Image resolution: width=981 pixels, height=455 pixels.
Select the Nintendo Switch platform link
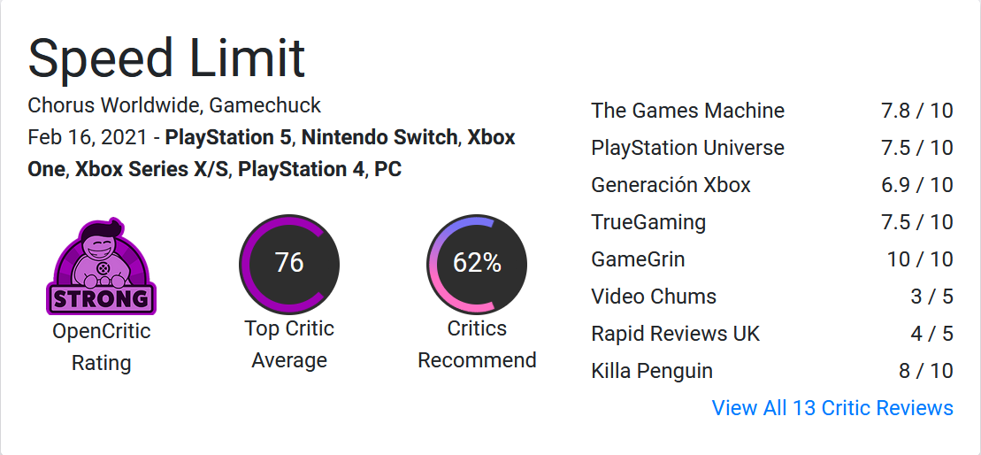379,137
